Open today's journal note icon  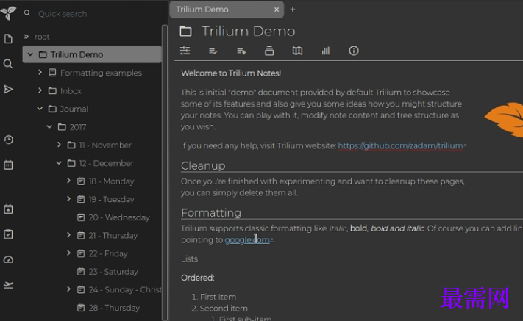pyautogui.click(x=8, y=209)
